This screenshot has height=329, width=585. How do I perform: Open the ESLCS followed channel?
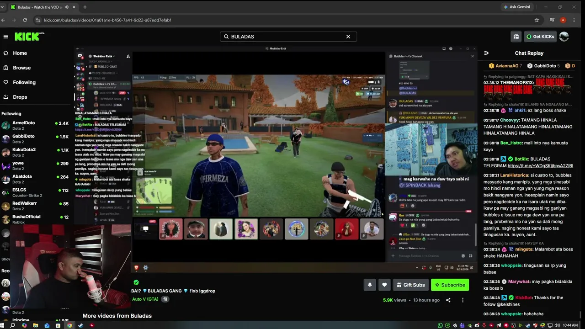[x=36, y=192]
